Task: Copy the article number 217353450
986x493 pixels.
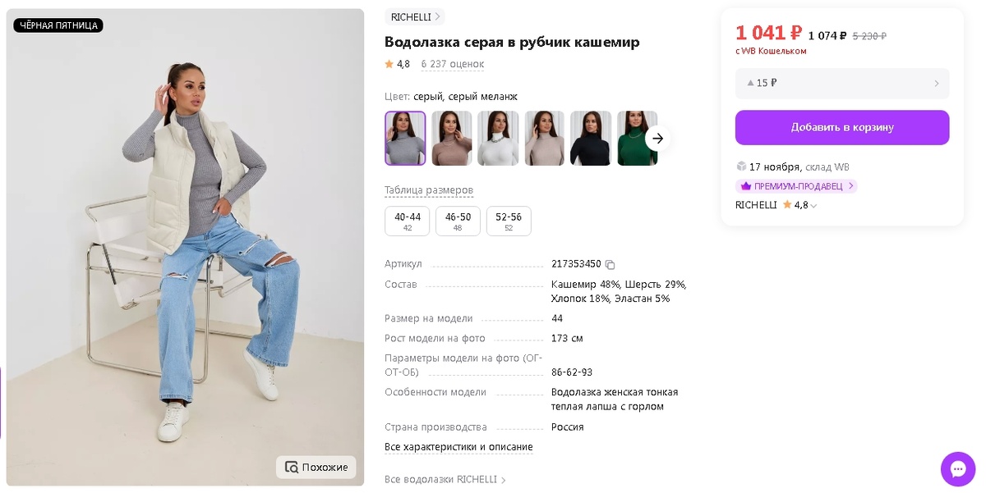Action: point(609,264)
